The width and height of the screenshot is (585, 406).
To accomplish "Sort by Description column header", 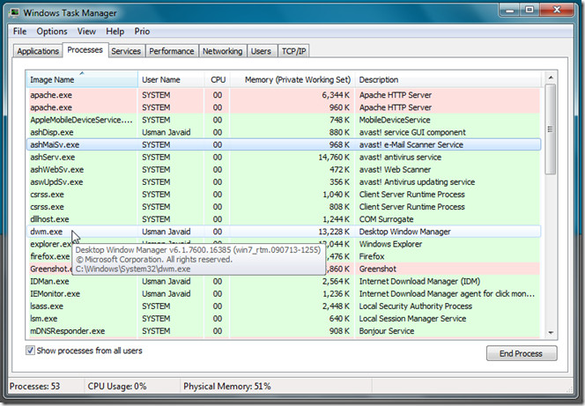I will [448, 79].
